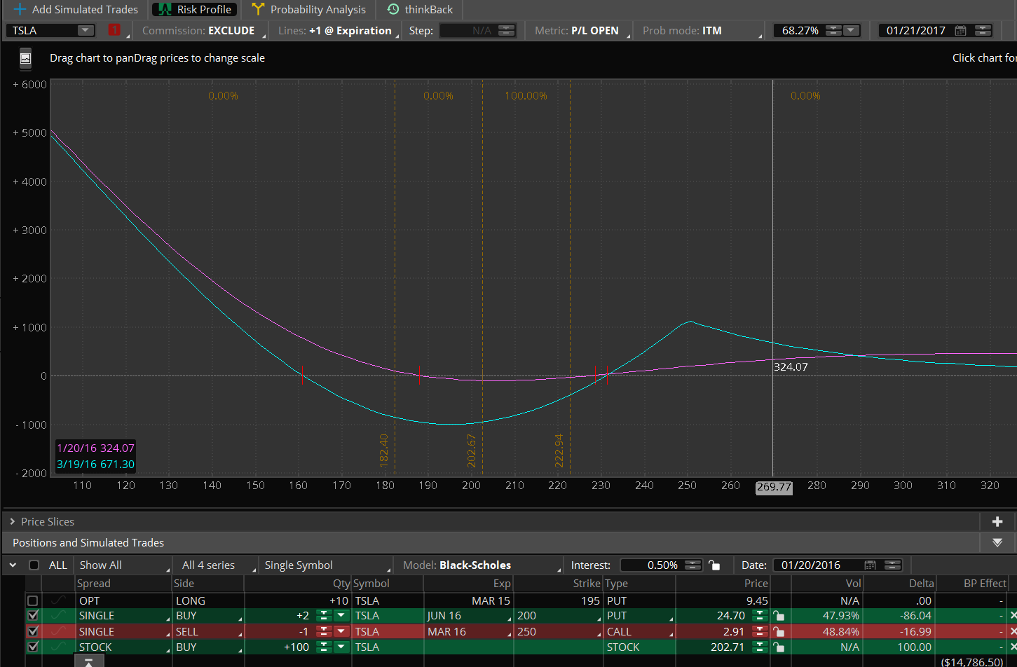Screen dimensions: 1017x667
Task: Click the up-arrow button below the positions table
Action: [88, 661]
